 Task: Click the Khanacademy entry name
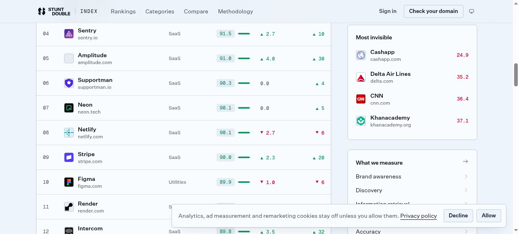(x=390, y=118)
